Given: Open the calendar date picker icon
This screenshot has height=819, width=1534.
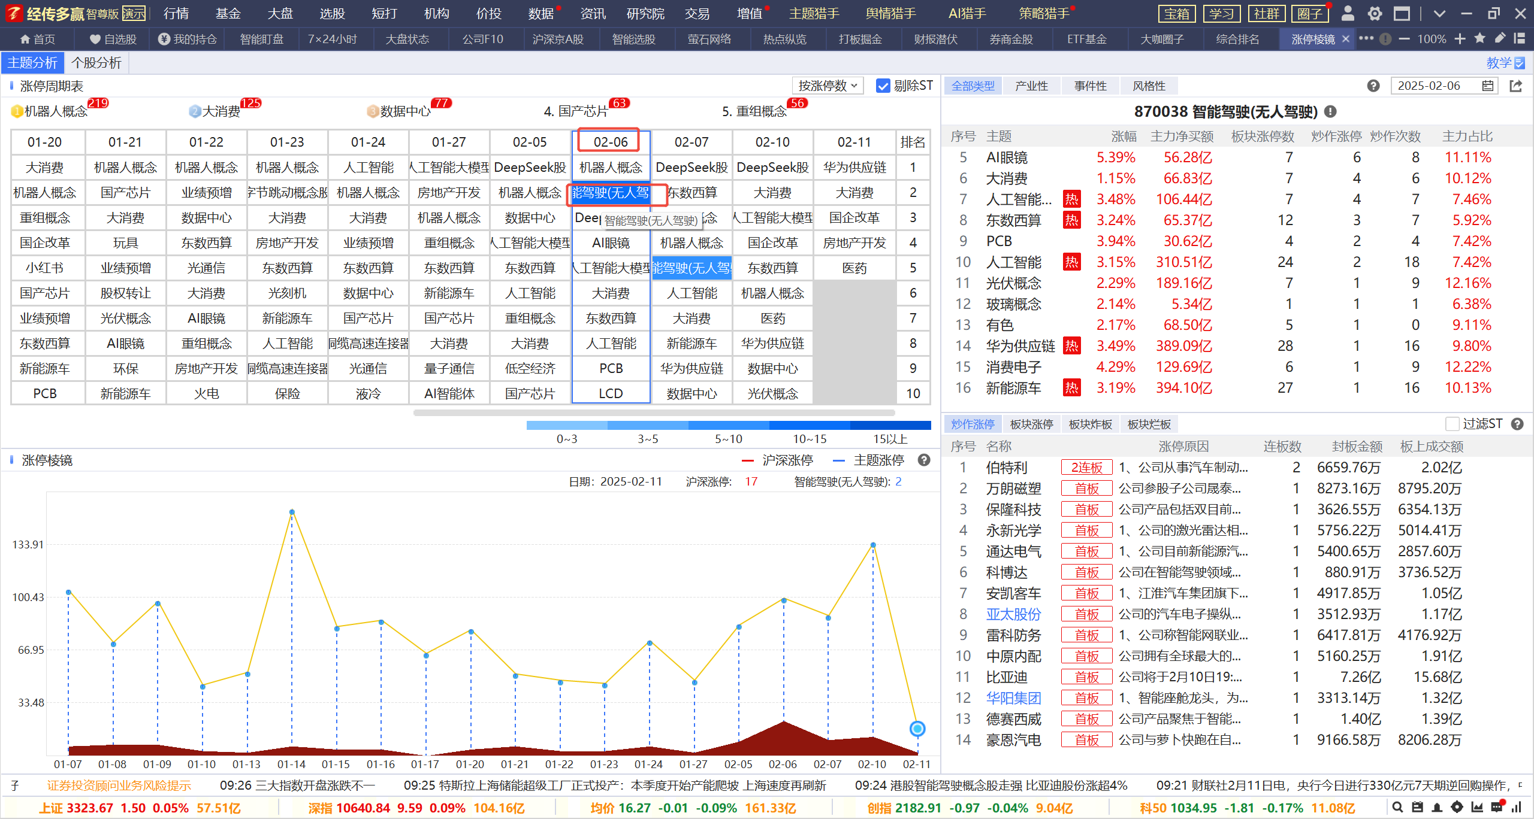Looking at the screenshot, I should (x=1487, y=86).
